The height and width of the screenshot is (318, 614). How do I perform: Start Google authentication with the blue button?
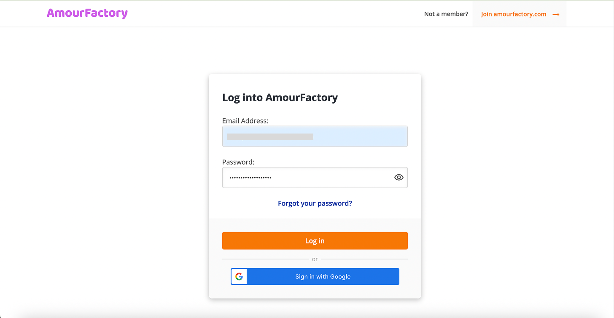323,276
